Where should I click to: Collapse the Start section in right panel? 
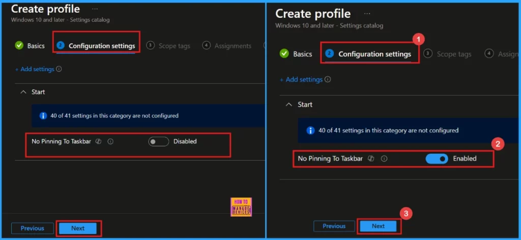pos(289,105)
